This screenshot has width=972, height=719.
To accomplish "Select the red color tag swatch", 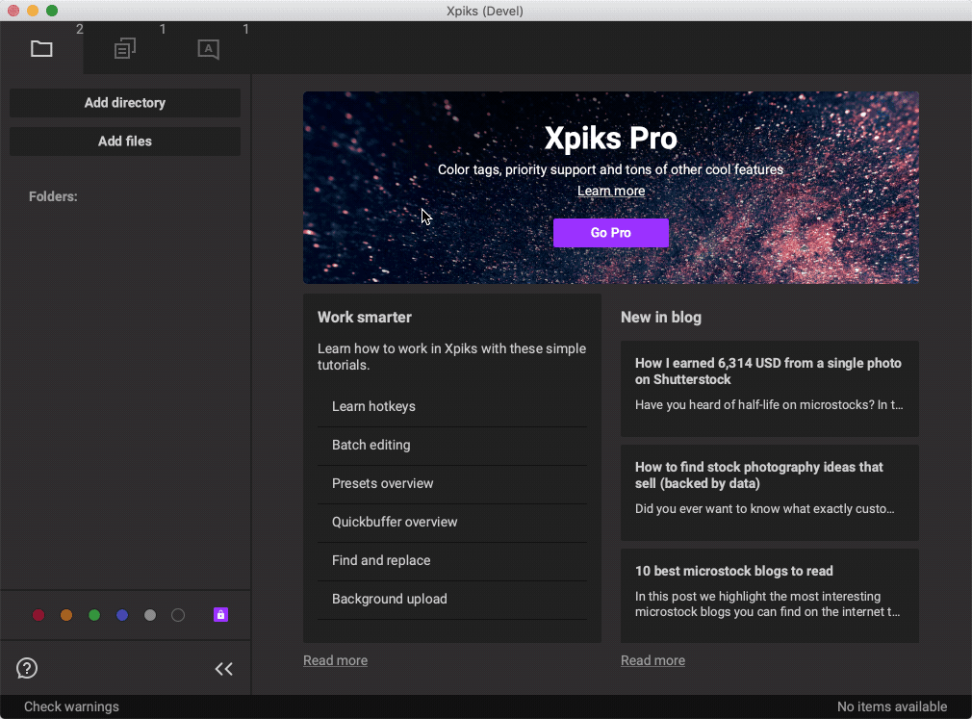I will (38, 614).
